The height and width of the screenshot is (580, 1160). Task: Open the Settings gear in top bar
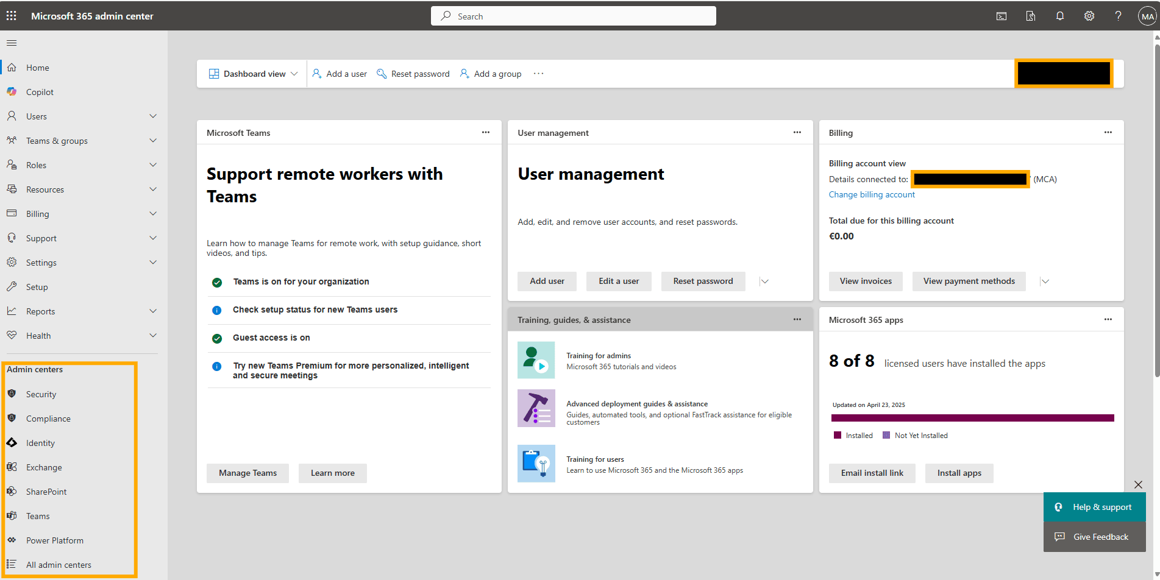click(1089, 16)
